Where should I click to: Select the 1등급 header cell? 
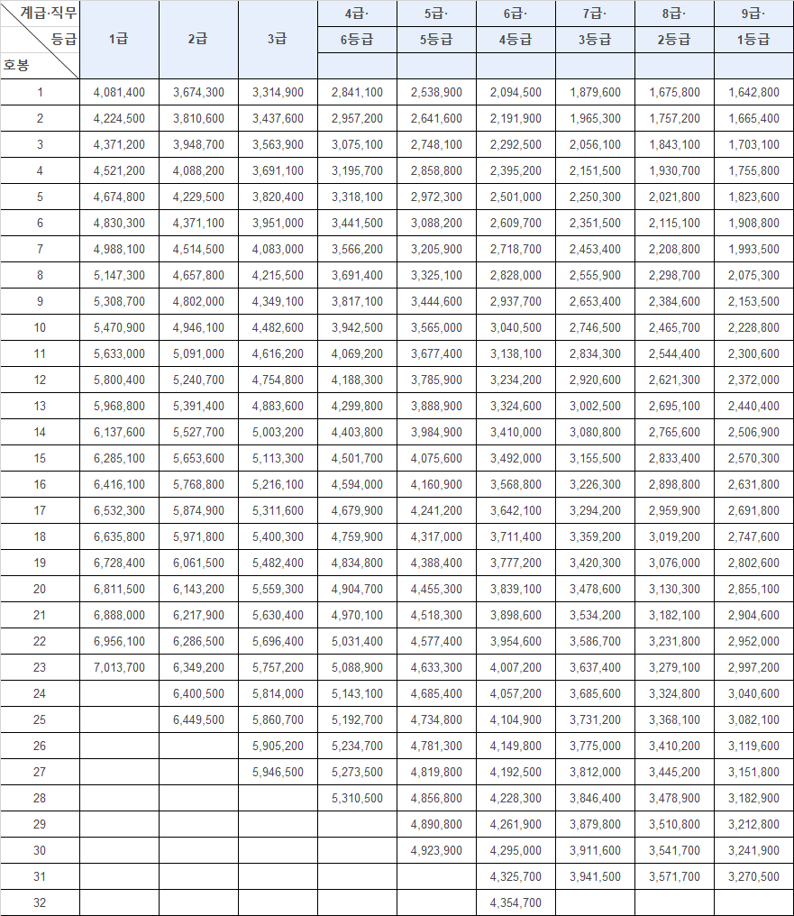pyautogui.click(x=753, y=40)
